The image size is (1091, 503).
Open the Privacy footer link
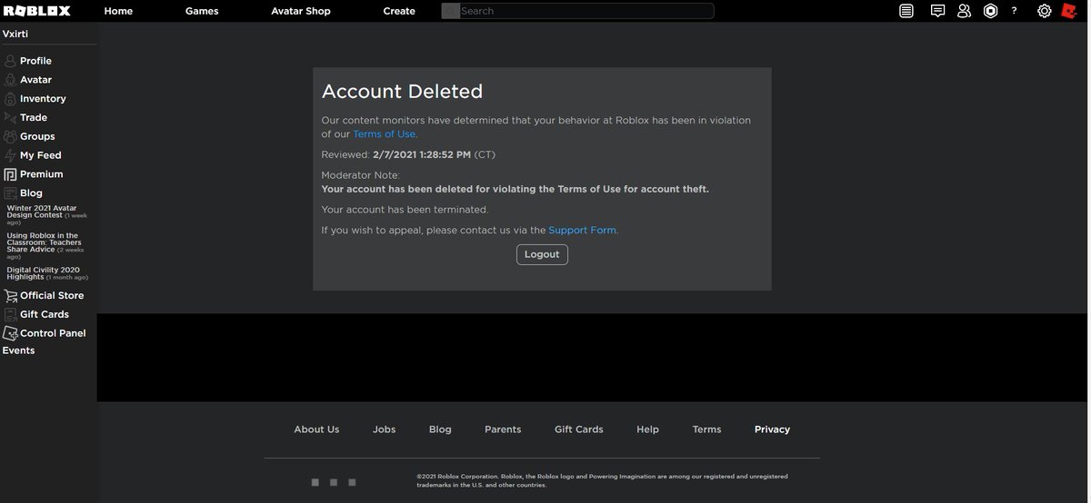[772, 429]
